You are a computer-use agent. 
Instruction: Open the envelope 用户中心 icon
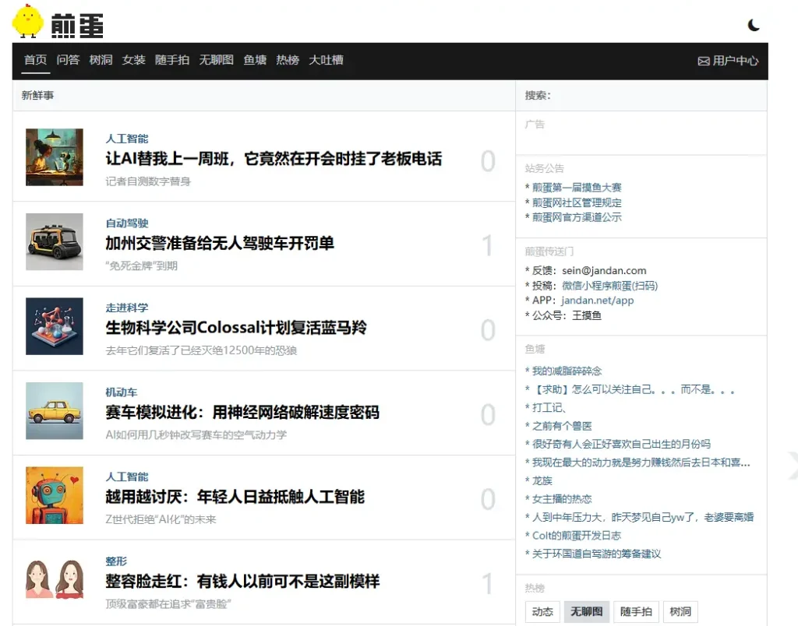[x=704, y=61]
